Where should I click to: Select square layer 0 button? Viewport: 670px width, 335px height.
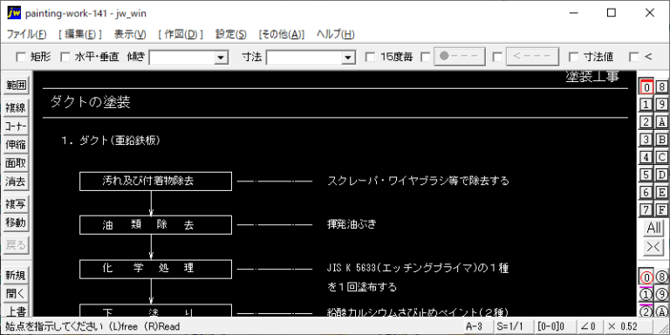(x=646, y=87)
